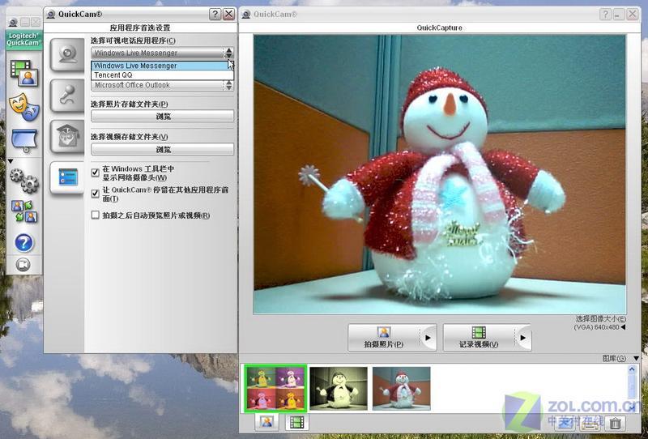This screenshot has width=648, height=439.
Task: Click gallery scrollbar up arrow
Action: pos(633,369)
